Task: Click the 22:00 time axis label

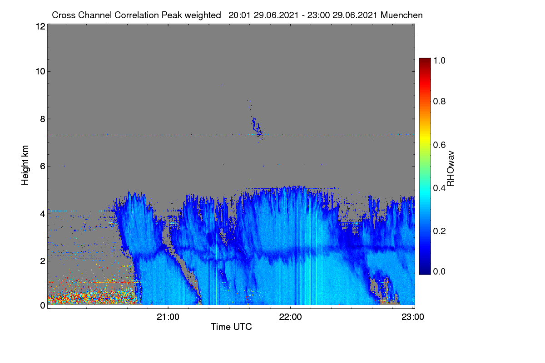Action: click(x=291, y=317)
